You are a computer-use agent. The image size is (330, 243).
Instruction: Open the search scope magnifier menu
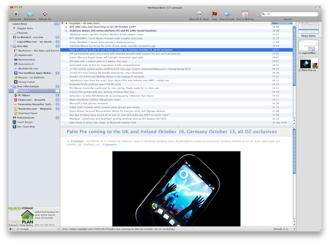click(x=263, y=14)
